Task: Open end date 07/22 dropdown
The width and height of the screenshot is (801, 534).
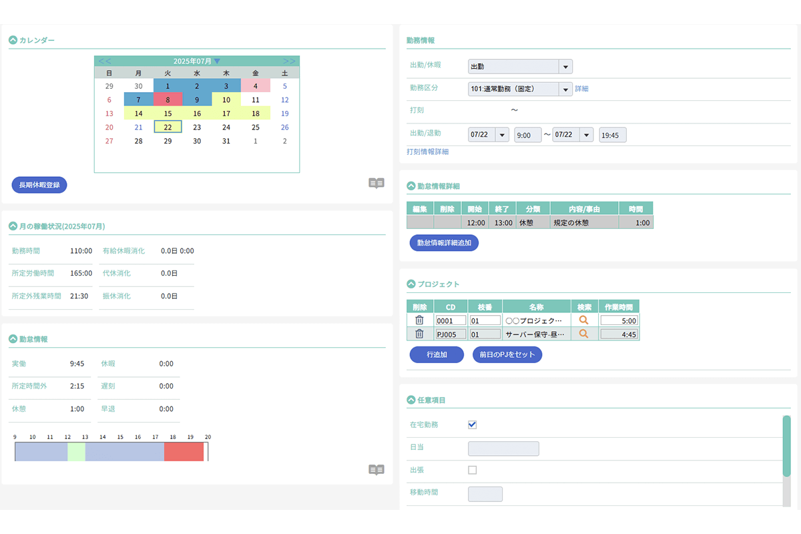Action: (573, 135)
